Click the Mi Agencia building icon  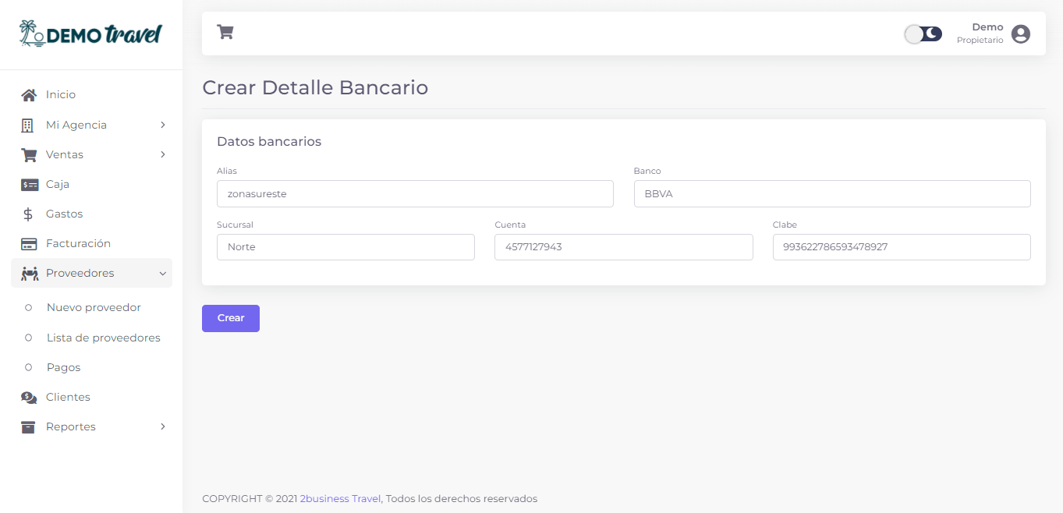tap(27, 125)
